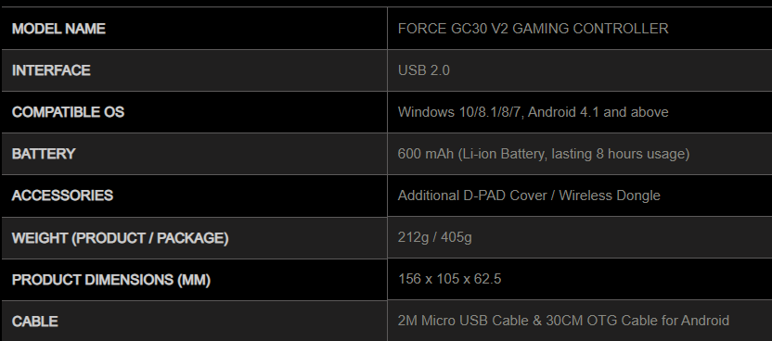This screenshot has width=772, height=341.
Task: Click the 156 x 105 x 62.5 value
Action: coord(449,279)
